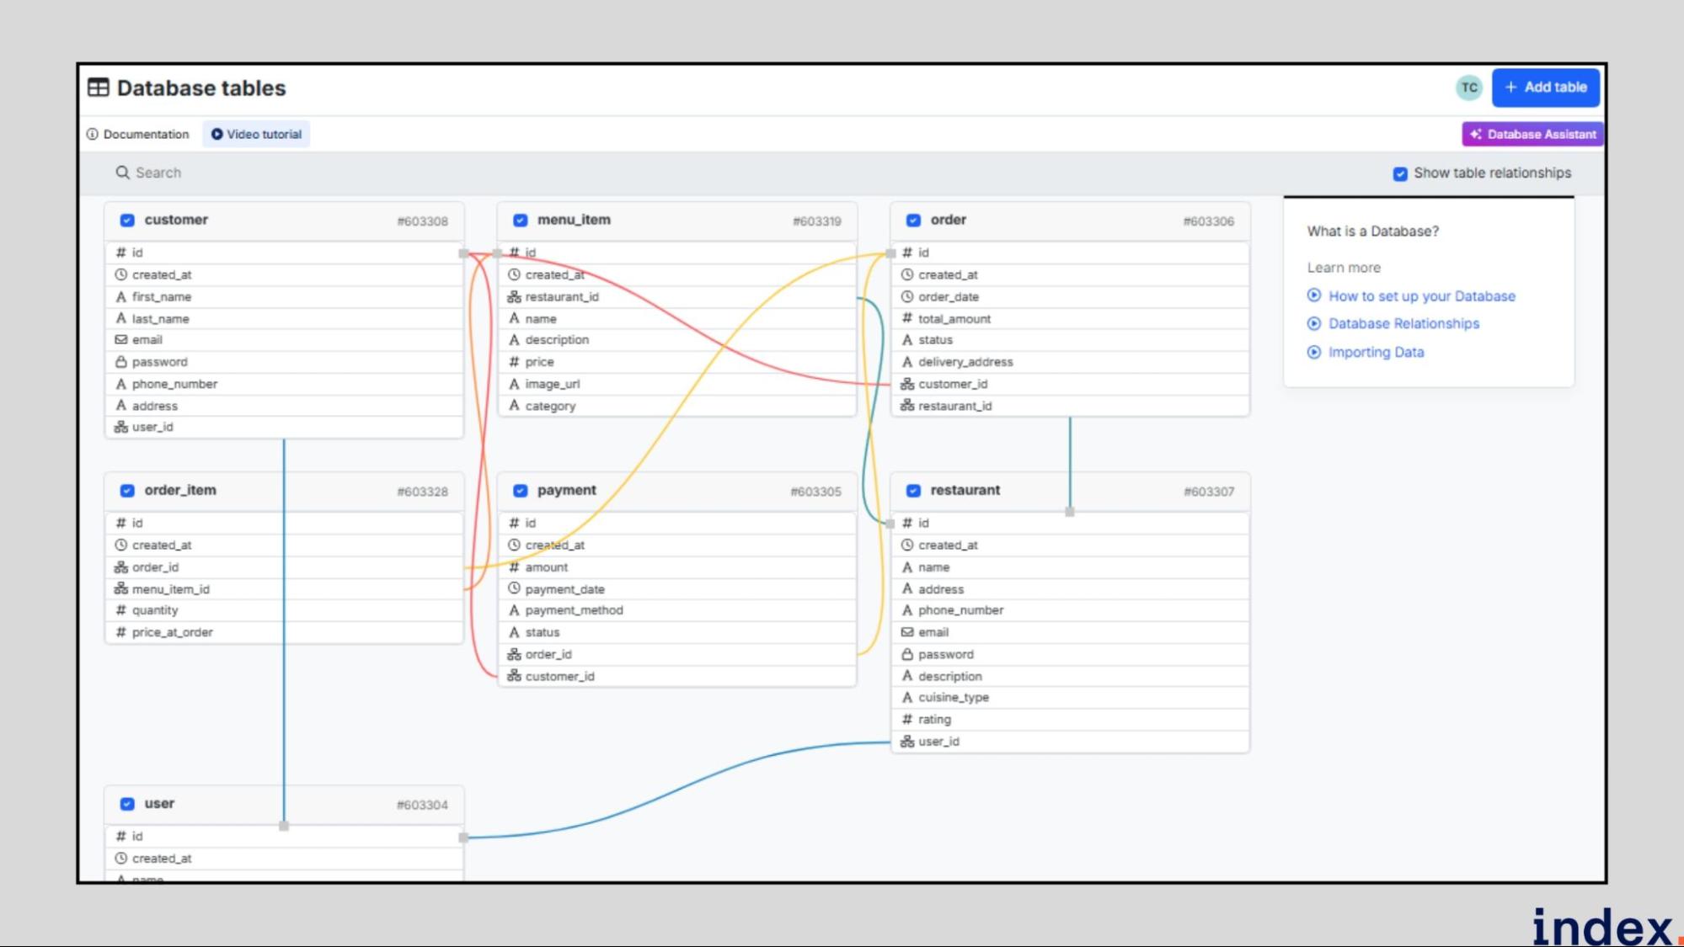Toggle the payment table checkbox
Image resolution: width=1684 pixels, height=947 pixels.
point(521,491)
